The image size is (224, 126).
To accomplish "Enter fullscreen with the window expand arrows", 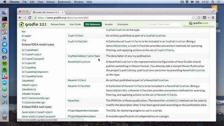I will tap(213, 11).
